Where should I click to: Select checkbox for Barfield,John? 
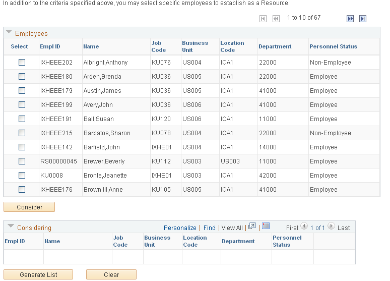[x=22, y=147]
